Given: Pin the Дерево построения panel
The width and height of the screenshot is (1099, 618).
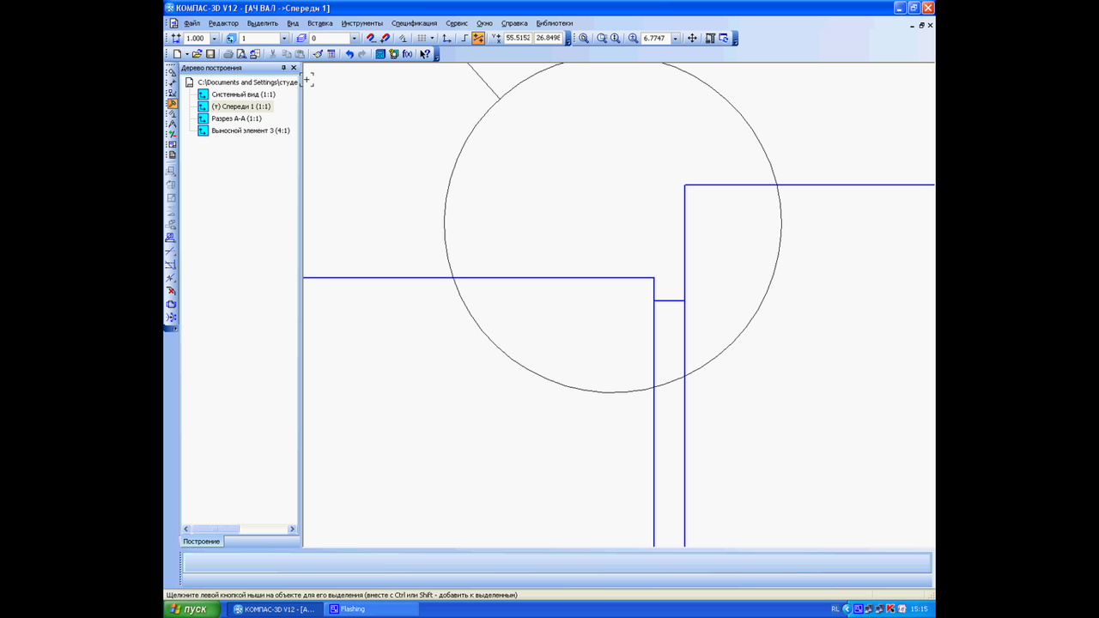Looking at the screenshot, I should click(x=283, y=68).
